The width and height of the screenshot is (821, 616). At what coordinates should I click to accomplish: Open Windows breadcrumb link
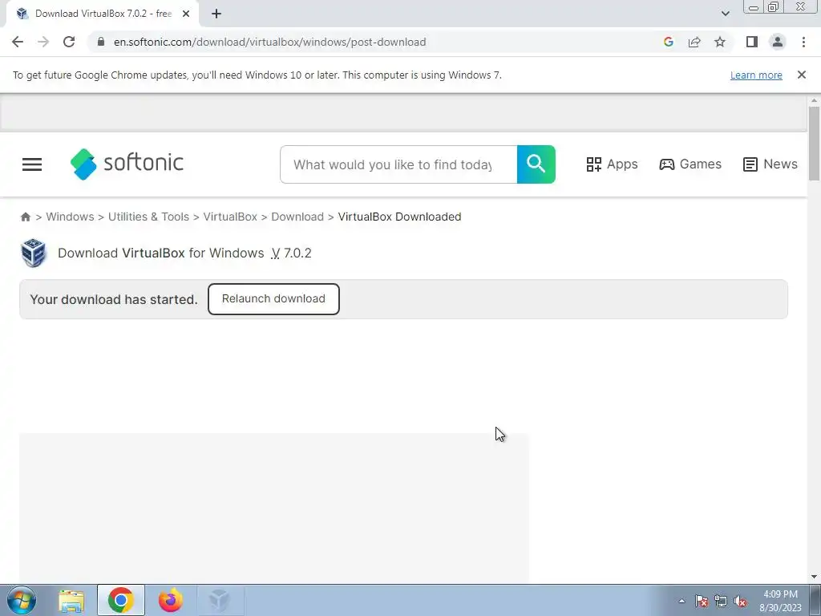pos(71,217)
